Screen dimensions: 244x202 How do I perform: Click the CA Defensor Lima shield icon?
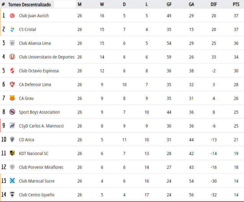coord(12,84)
